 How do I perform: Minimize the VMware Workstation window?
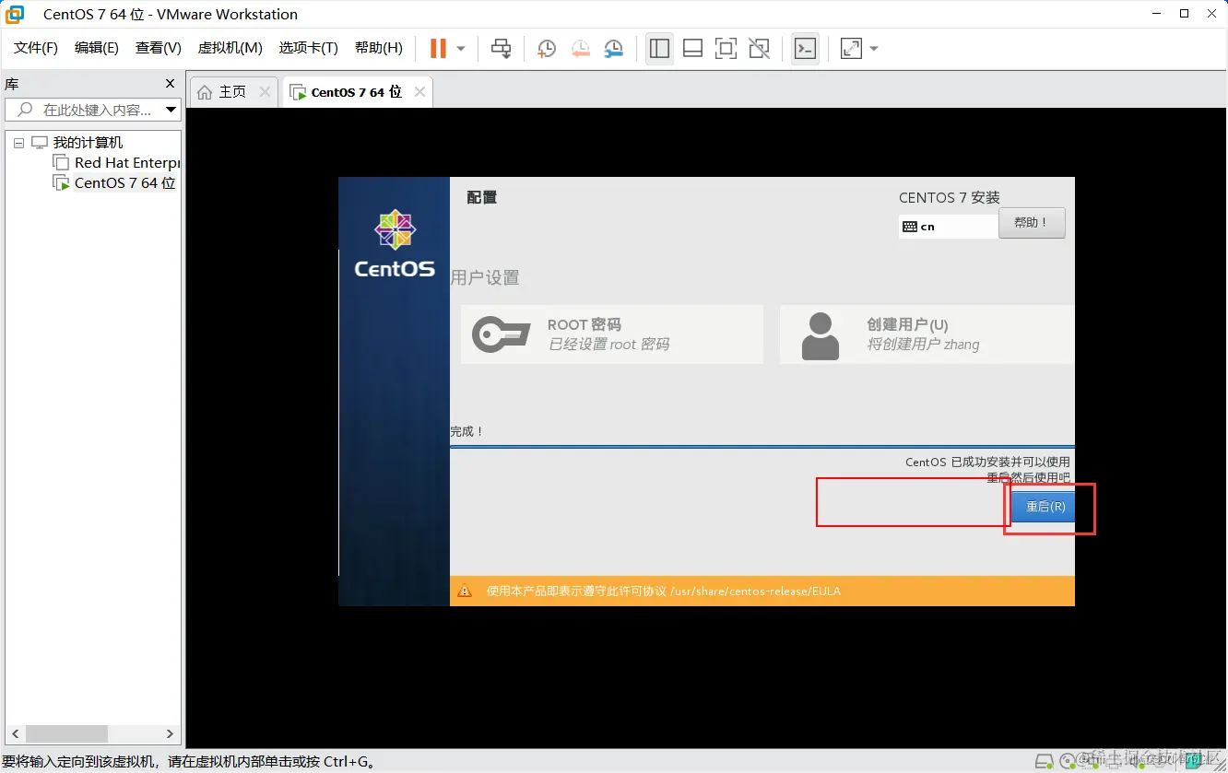click(1156, 14)
